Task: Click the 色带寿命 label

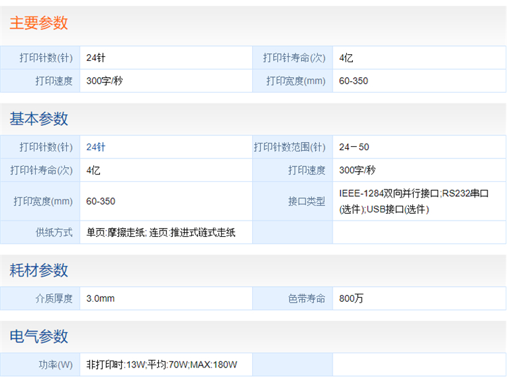Action: point(306,298)
